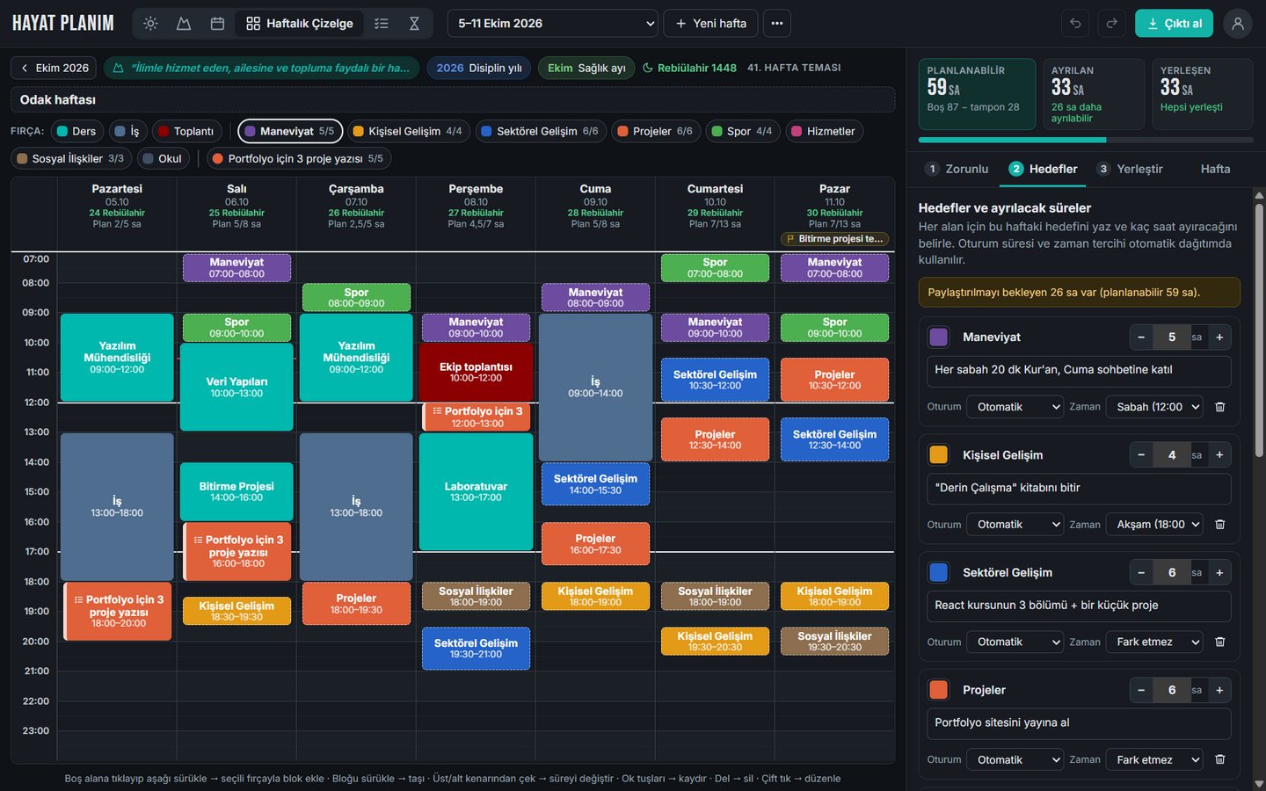1266x791 pixels.
Task: Go back to Ekim 2026
Action: tap(54, 68)
